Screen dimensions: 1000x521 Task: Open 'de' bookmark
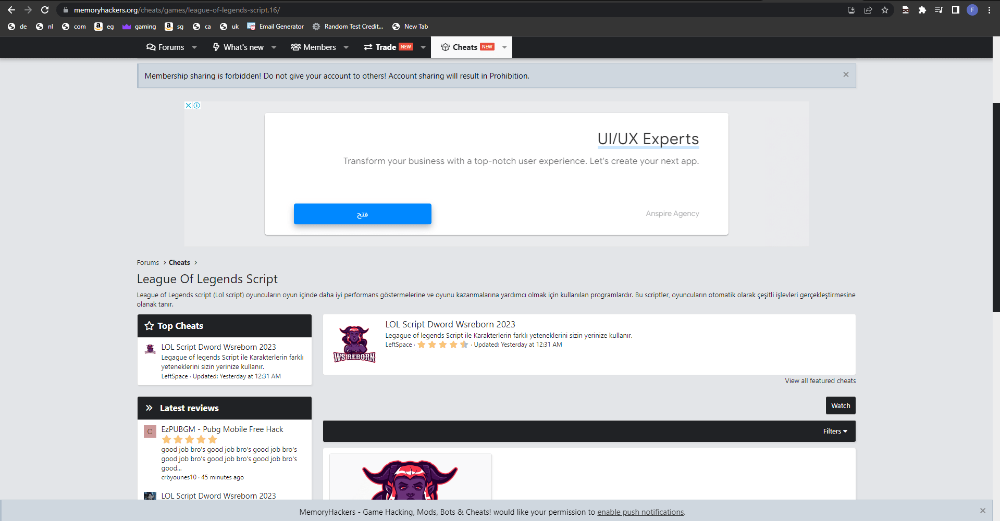pyautogui.click(x=17, y=27)
